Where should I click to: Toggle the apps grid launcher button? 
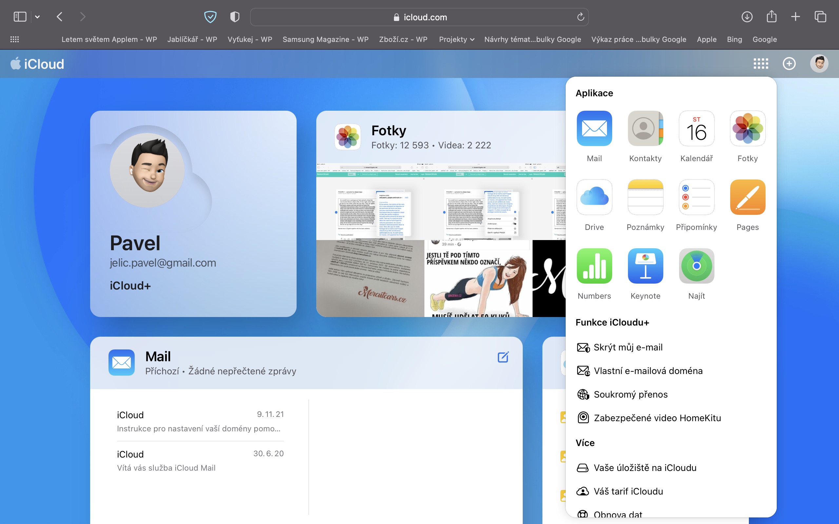coord(761,64)
